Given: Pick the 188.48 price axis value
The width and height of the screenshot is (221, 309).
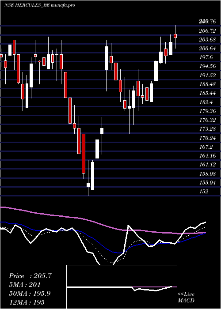Looking at the screenshot, I should (207, 84).
